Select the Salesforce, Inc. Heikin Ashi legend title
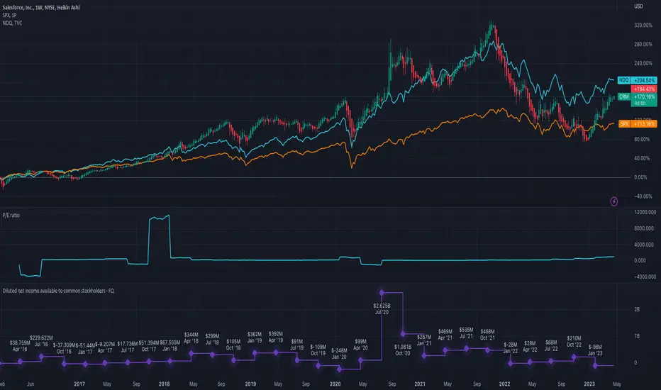This screenshot has width=661, height=390. click(41, 8)
